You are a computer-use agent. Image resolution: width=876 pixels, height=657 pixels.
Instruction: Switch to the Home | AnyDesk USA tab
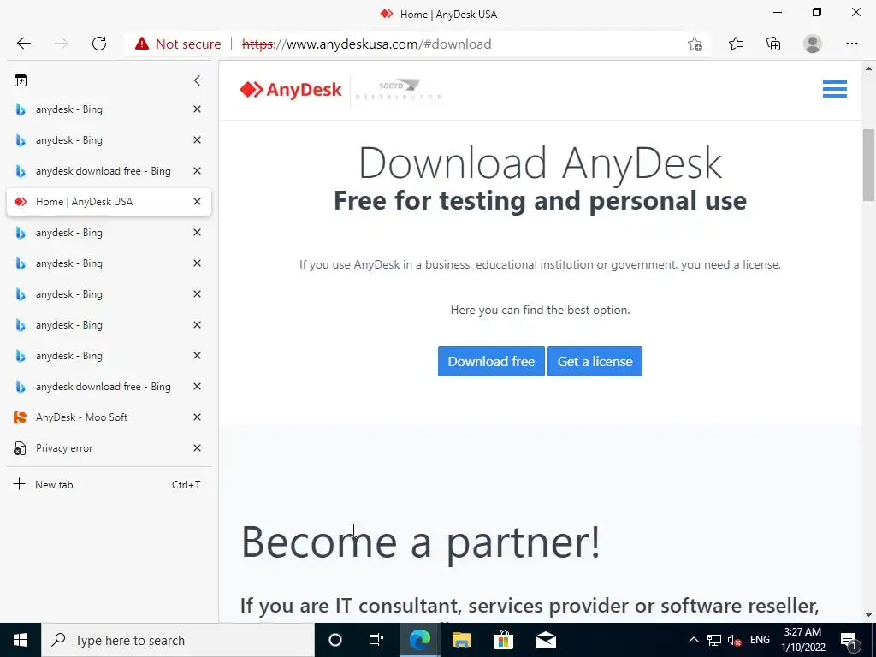point(109,202)
